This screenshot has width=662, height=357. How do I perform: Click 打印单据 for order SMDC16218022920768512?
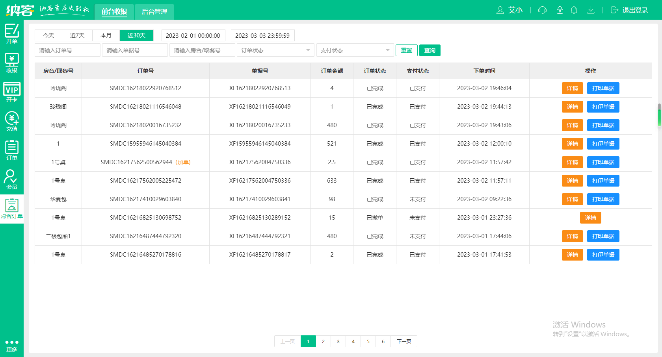click(x=603, y=88)
